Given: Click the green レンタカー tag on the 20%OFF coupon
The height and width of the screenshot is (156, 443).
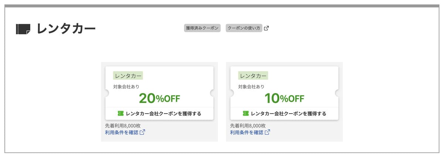Looking at the screenshot, I should point(128,76).
